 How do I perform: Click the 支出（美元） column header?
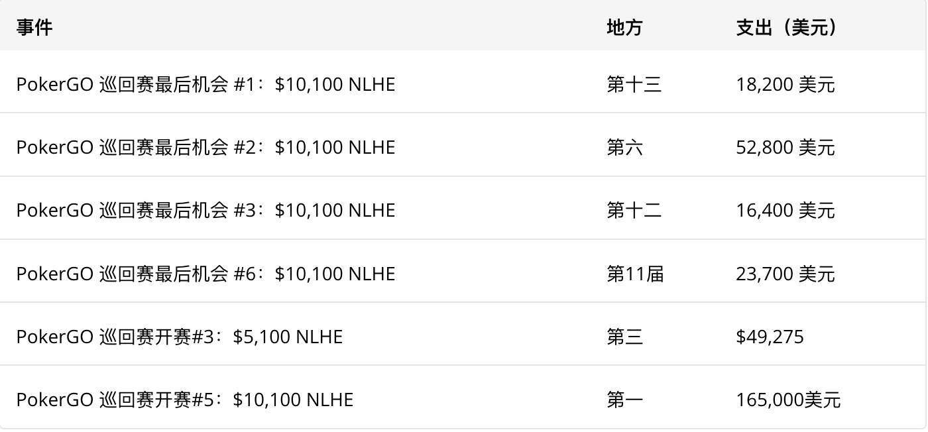pos(787,27)
